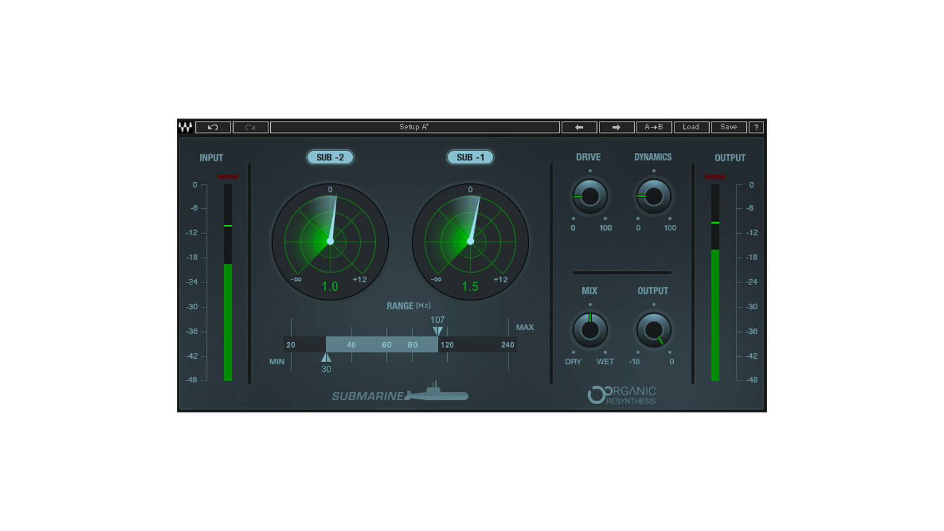
Task: Click the output level meter
Action: [715, 283]
